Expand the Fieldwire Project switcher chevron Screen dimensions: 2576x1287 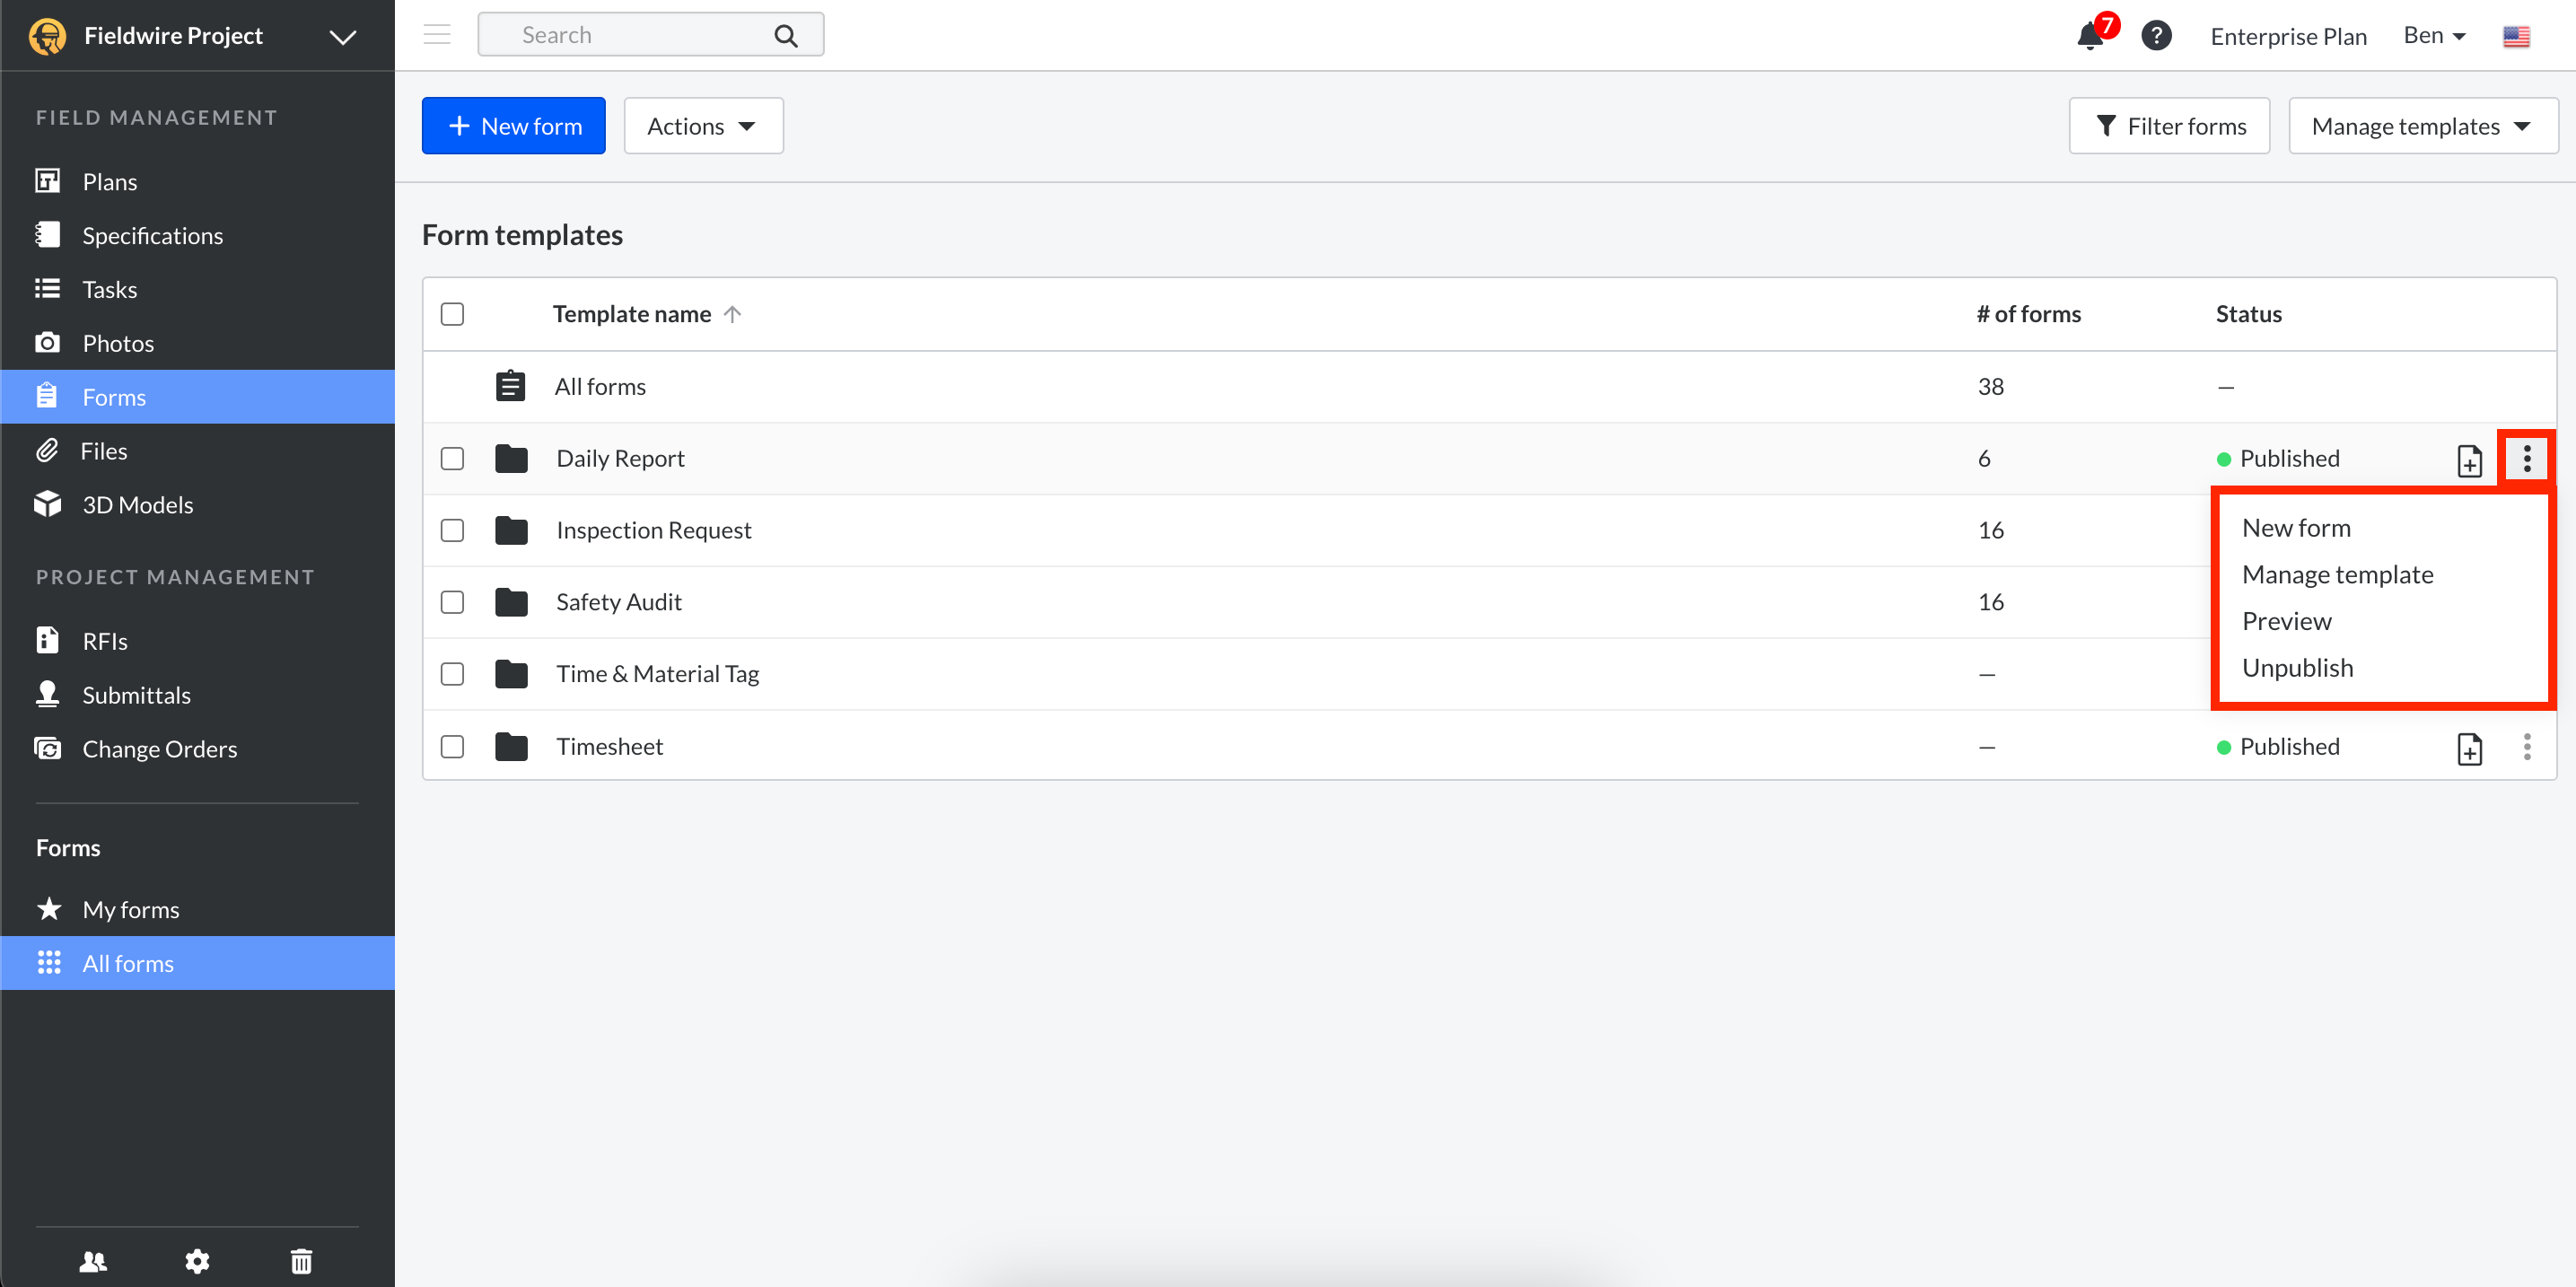pos(343,37)
